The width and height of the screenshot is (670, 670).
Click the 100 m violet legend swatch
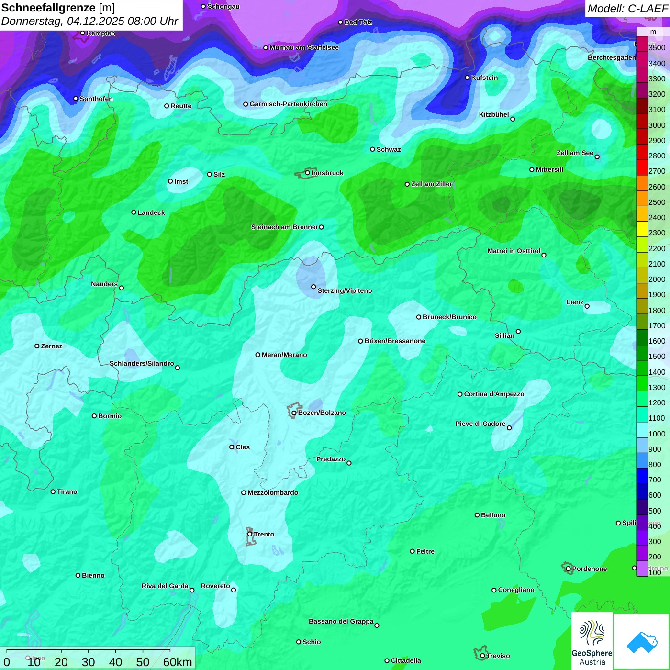click(642, 569)
